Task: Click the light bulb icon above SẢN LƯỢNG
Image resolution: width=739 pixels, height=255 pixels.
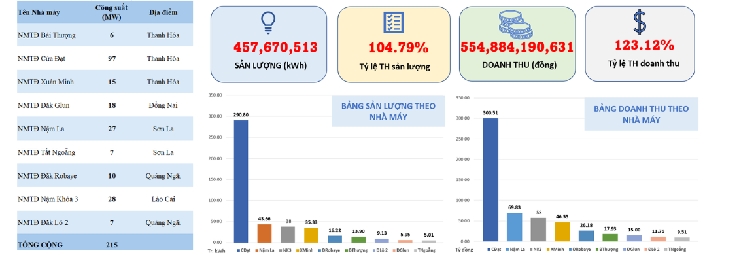Action: [268, 23]
